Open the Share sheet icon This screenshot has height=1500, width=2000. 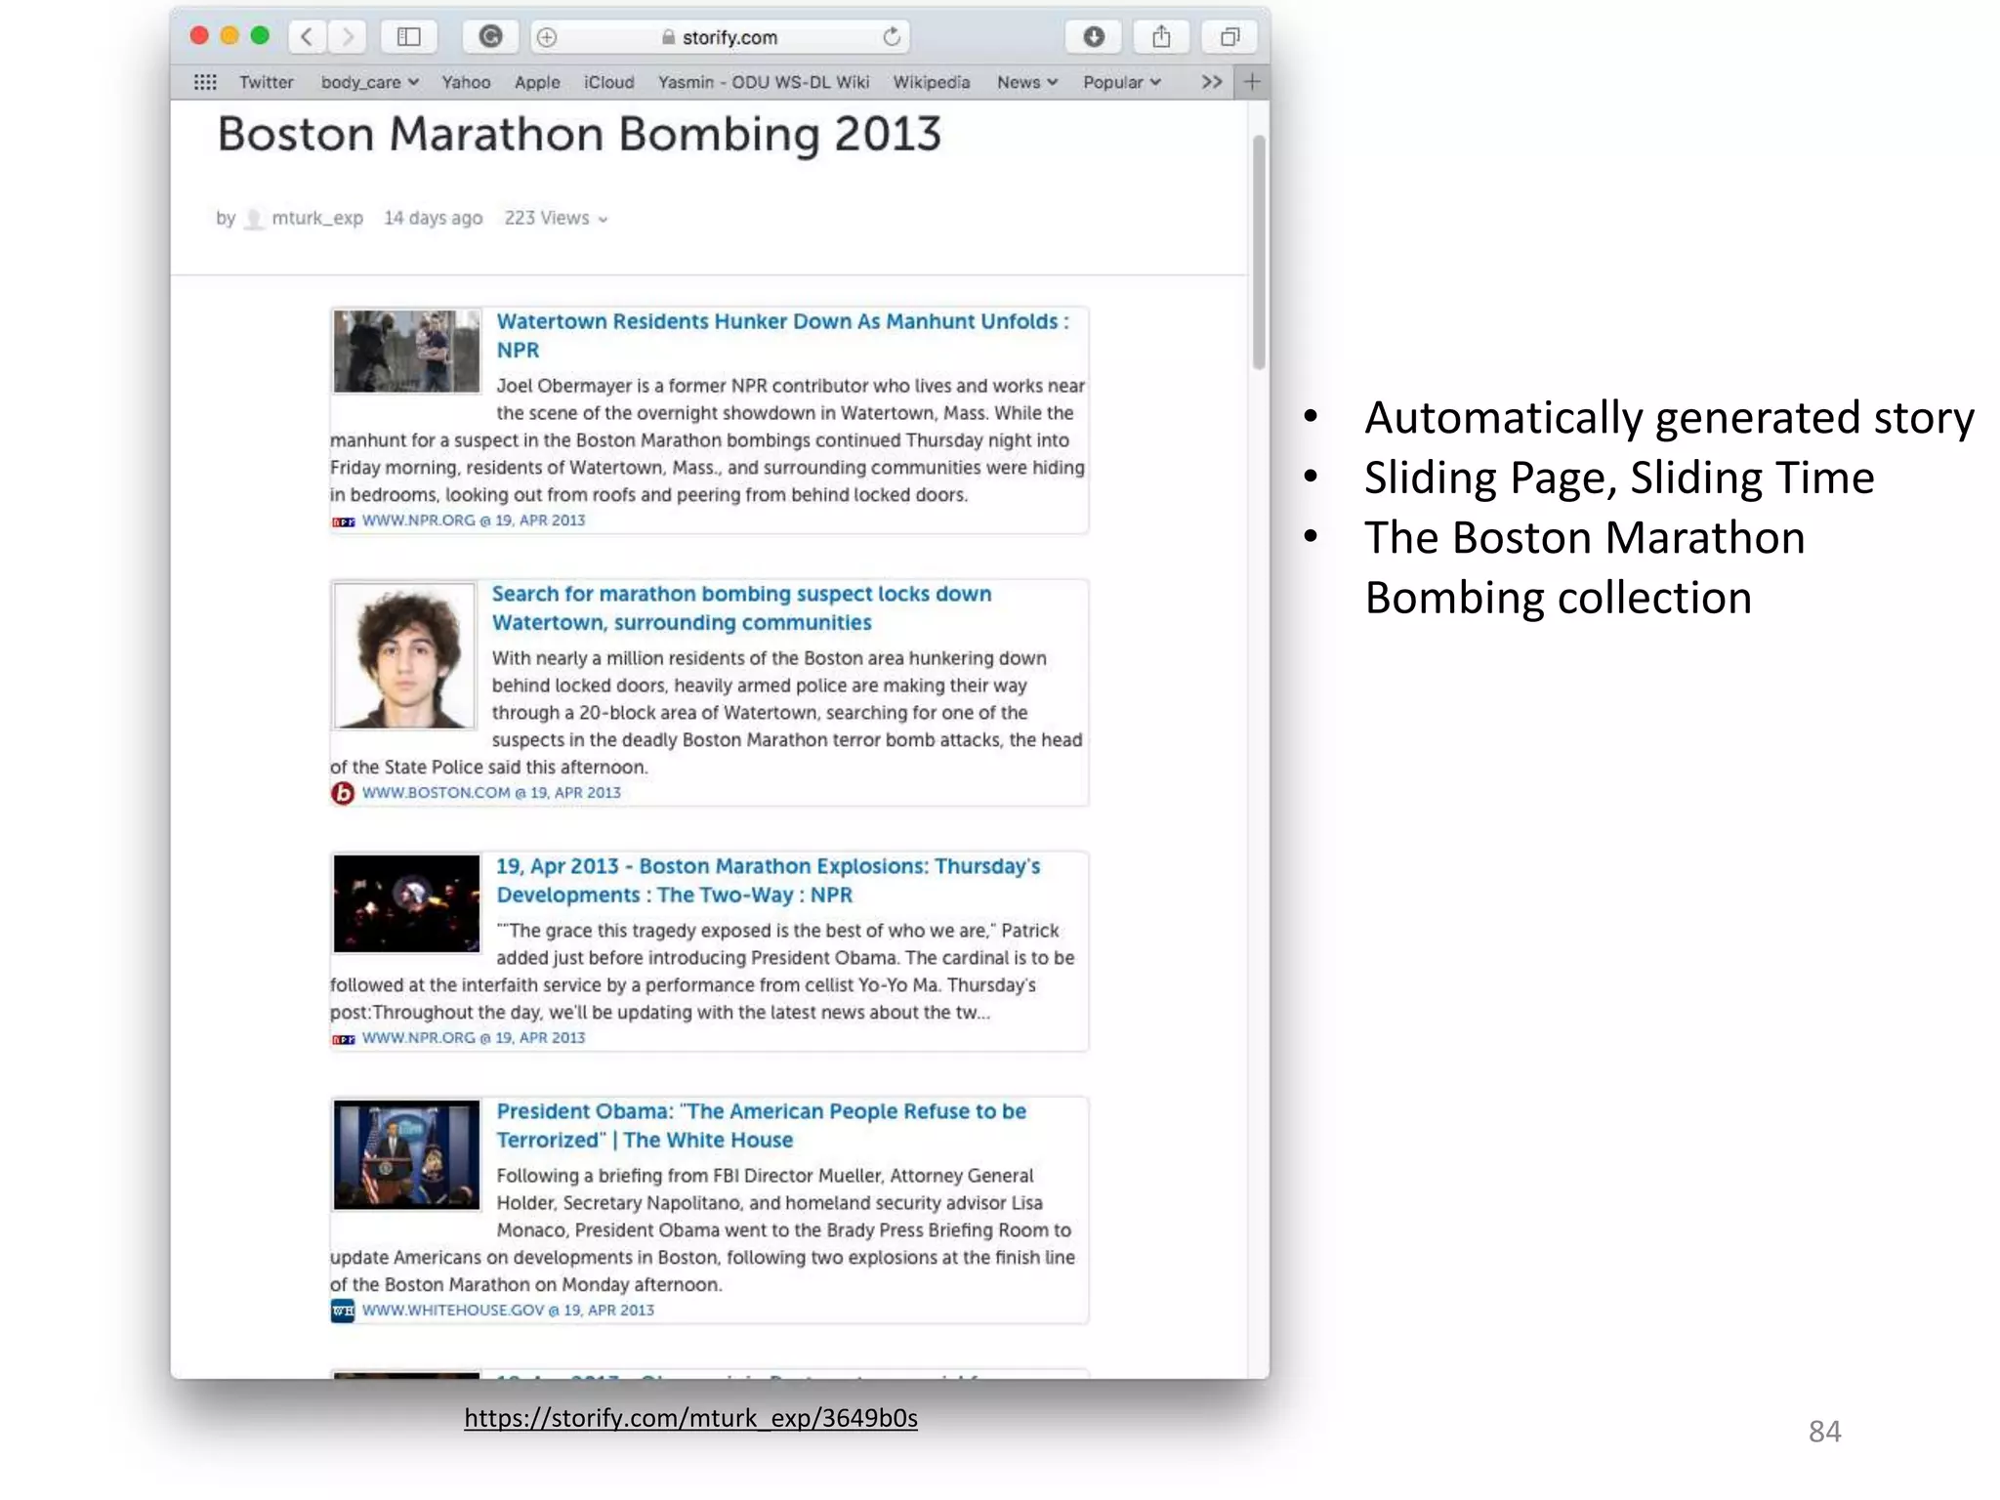pyautogui.click(x=1161, y=37)
